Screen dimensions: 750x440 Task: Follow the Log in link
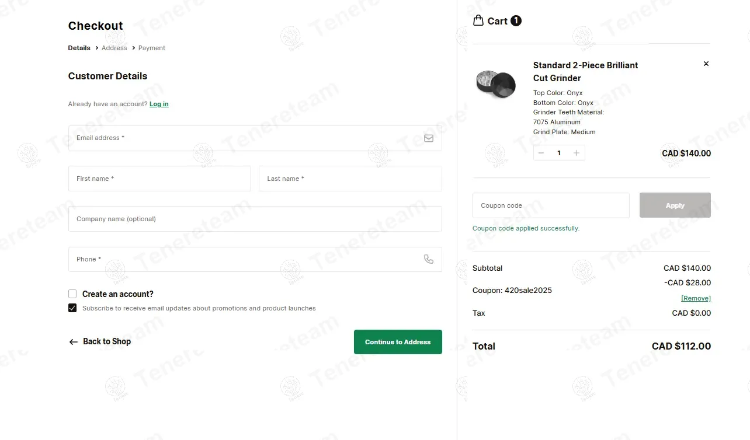pos(159,104)
